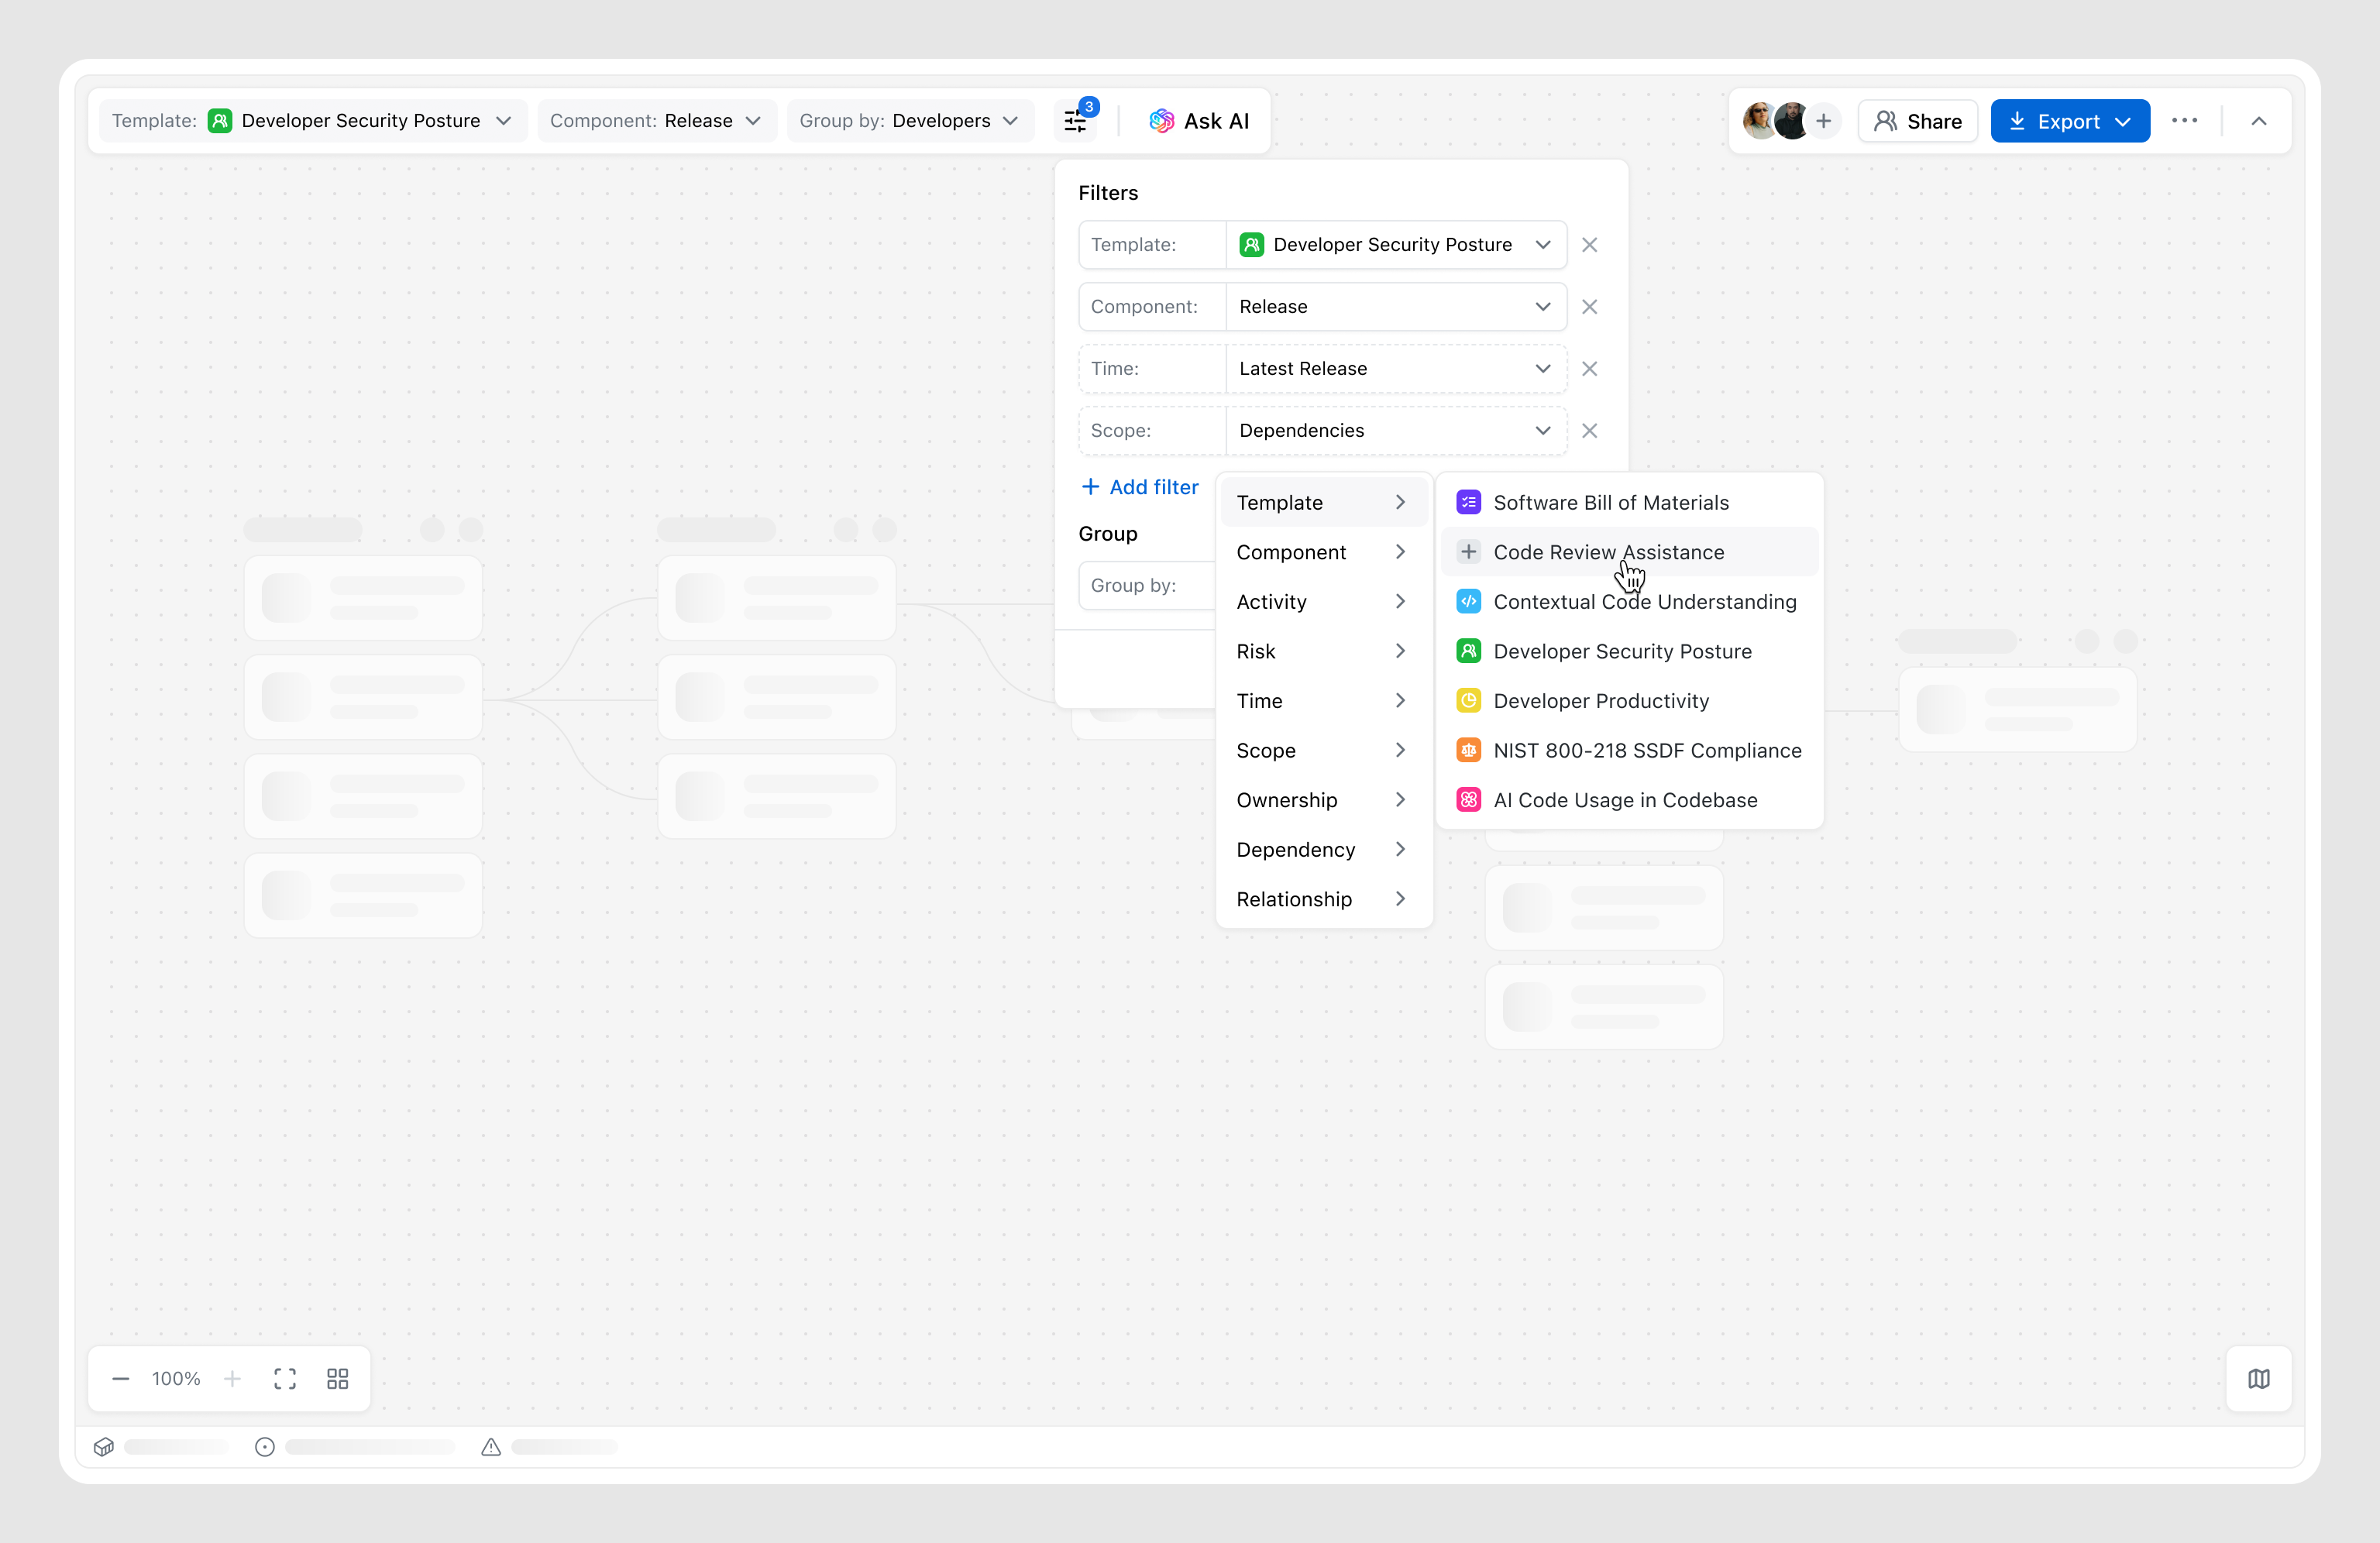
Task: Remove the Time filter row
Action: point(1589,368)
